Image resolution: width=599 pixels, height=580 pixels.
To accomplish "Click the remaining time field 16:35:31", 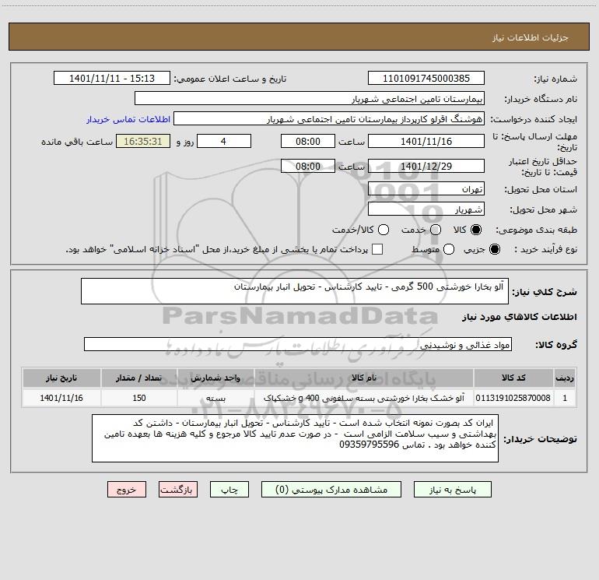I will (x=143, y=141).
